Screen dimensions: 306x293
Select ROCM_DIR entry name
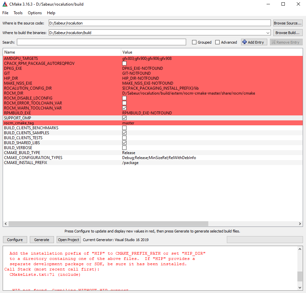(14, 93)
